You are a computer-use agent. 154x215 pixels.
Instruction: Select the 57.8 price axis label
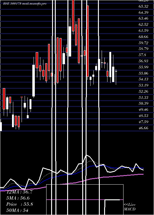[142, 55]
